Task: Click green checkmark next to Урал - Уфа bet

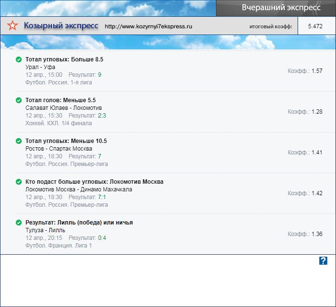Action: coord(19,59)
